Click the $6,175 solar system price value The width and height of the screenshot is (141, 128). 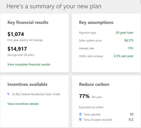[129, 40]
